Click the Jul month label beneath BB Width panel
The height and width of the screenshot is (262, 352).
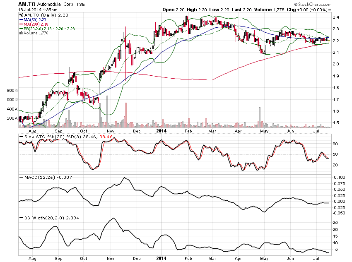[x=316, y=258]
